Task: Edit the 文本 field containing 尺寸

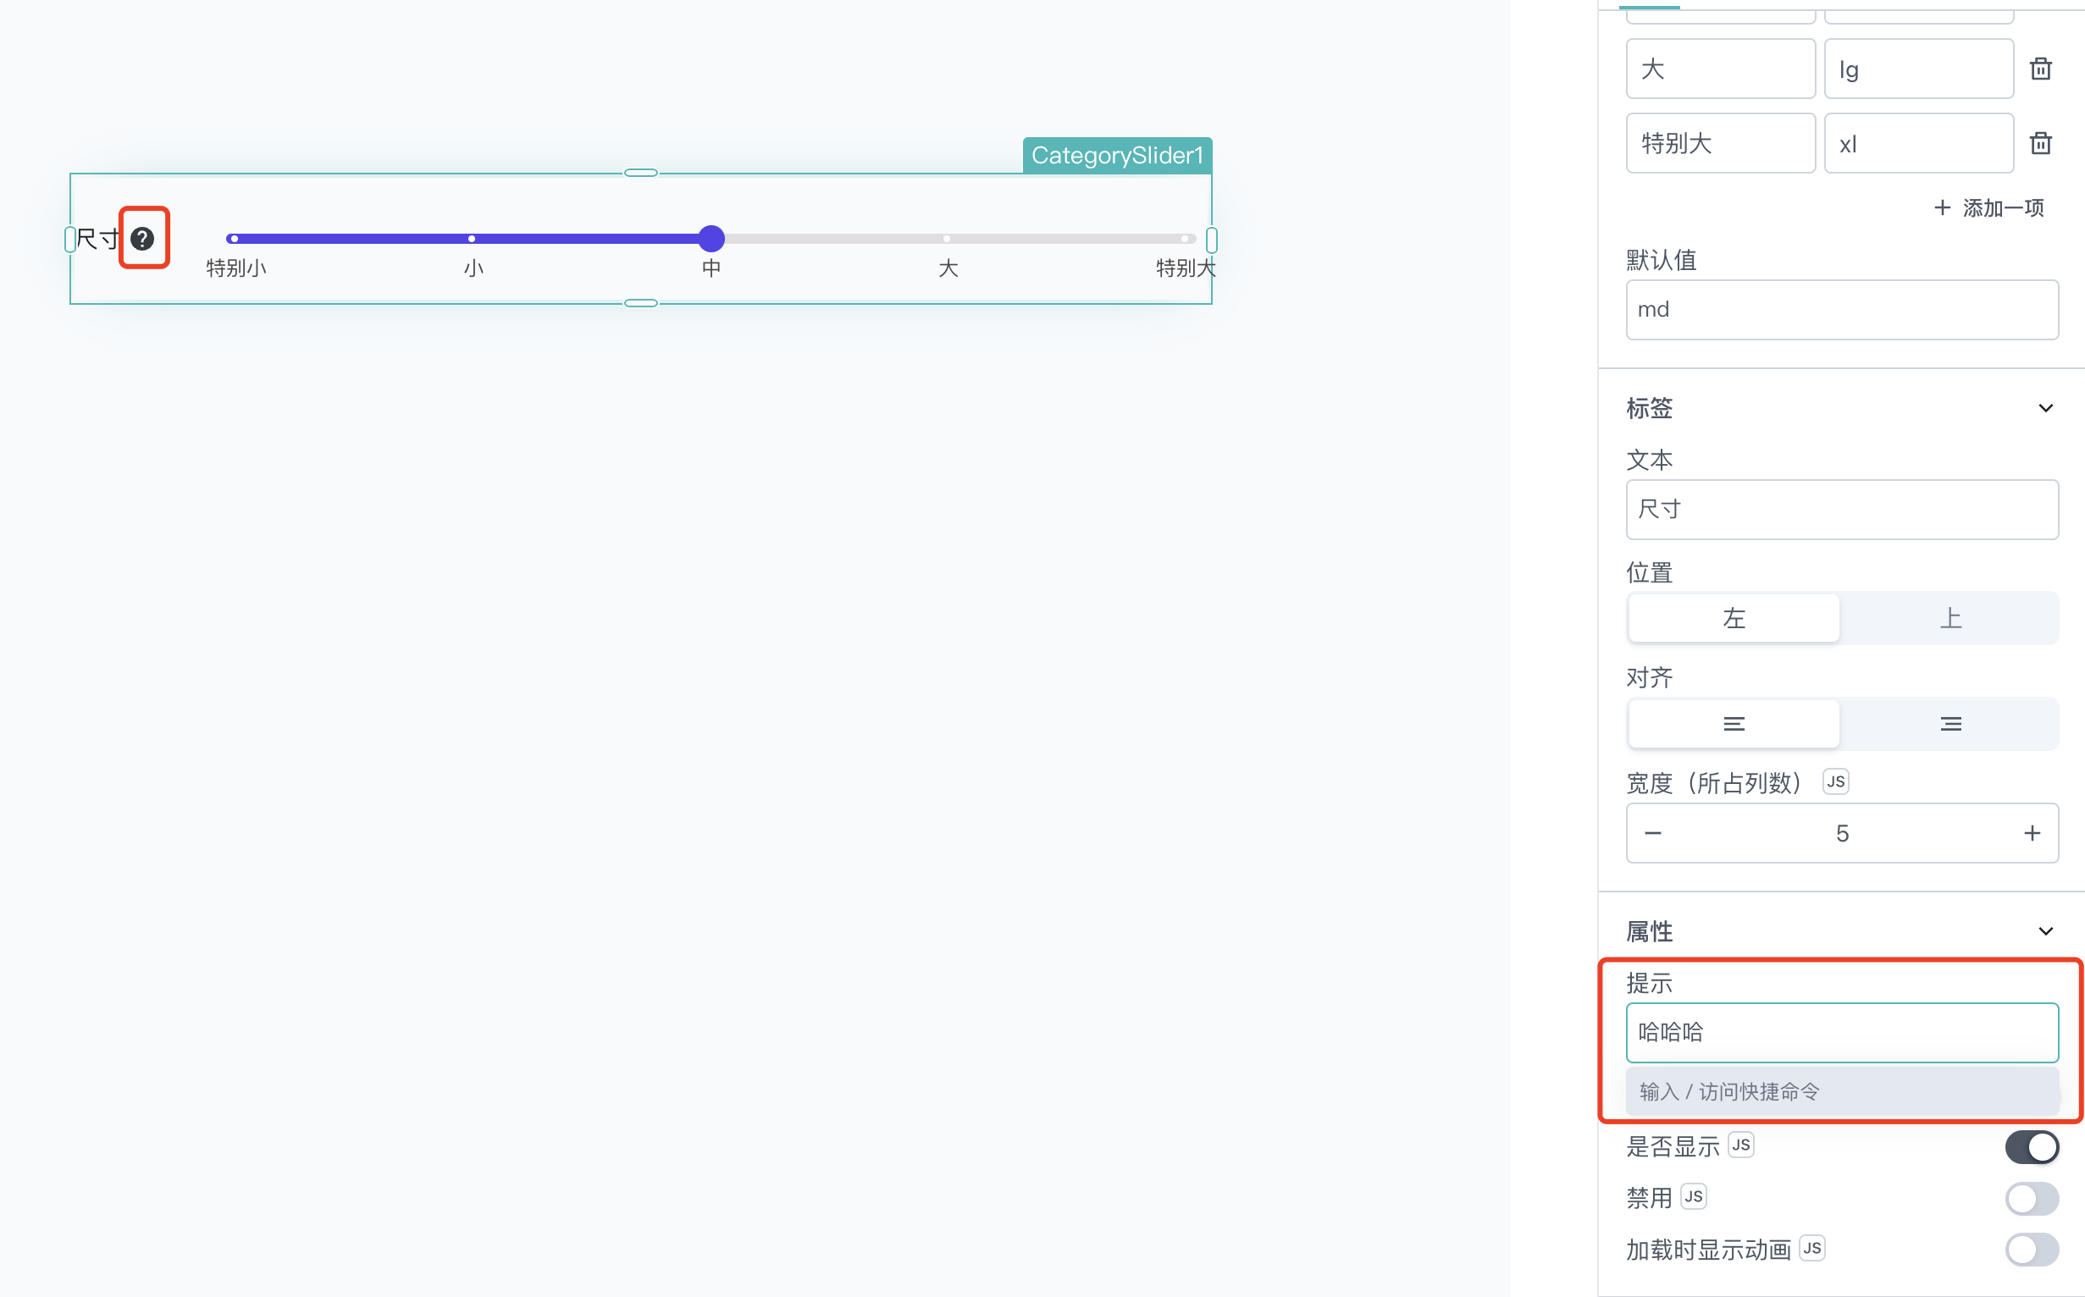Action: pyautogui.click(x=1842, y=510)
